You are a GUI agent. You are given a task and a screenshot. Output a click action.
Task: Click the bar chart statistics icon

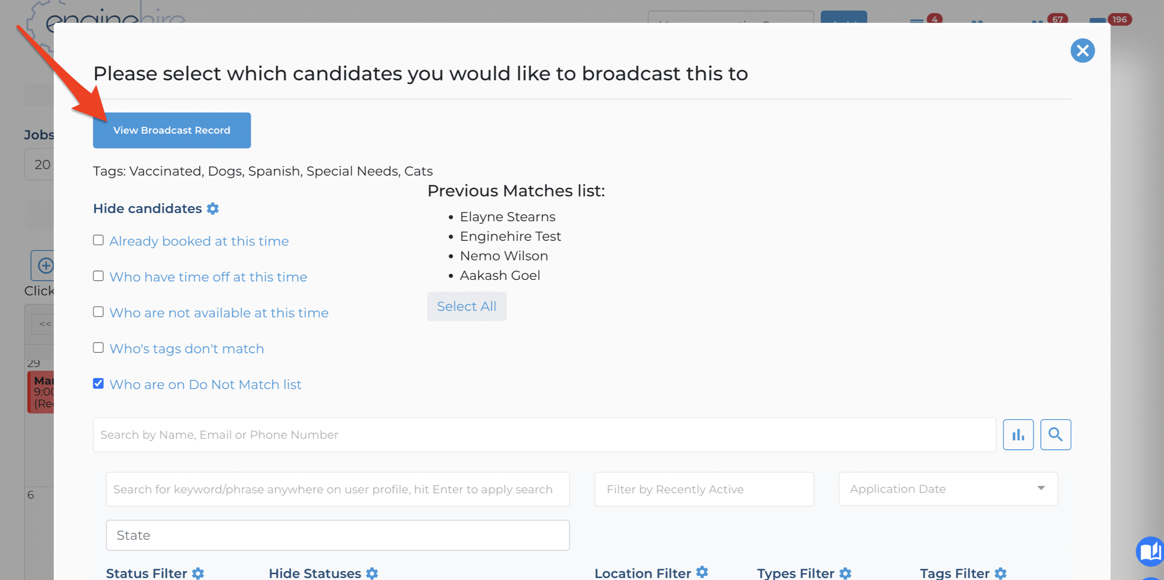tap(1018, 434)
